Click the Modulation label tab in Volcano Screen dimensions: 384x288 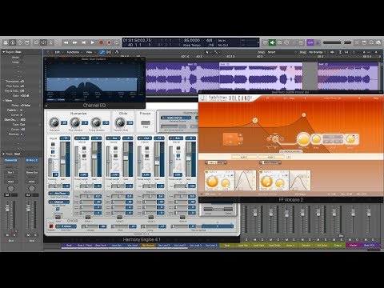coord(291,151)
